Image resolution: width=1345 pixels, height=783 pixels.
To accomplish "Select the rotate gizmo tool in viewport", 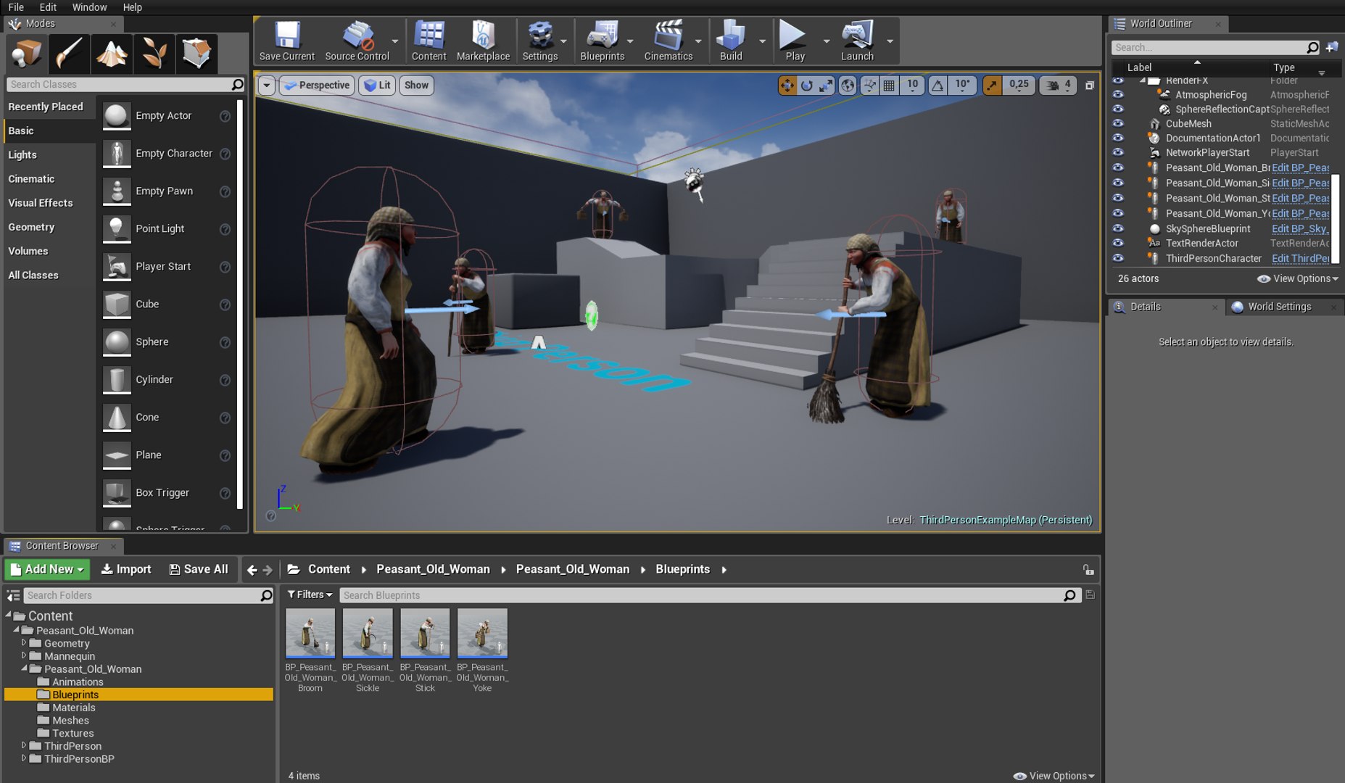I will (806, 86).
